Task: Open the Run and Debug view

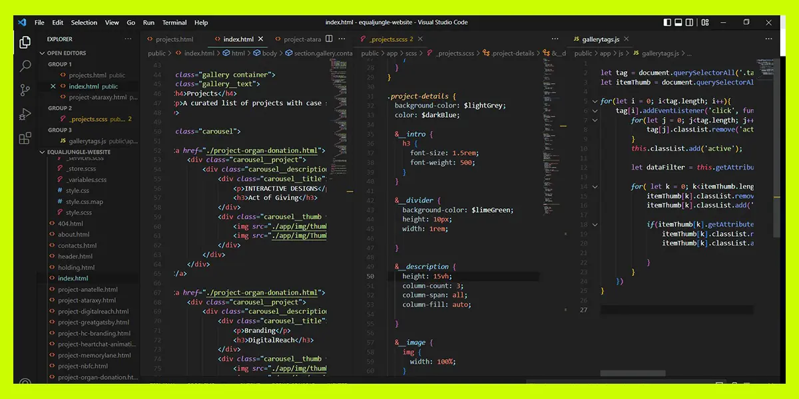Action: (25, 114)
